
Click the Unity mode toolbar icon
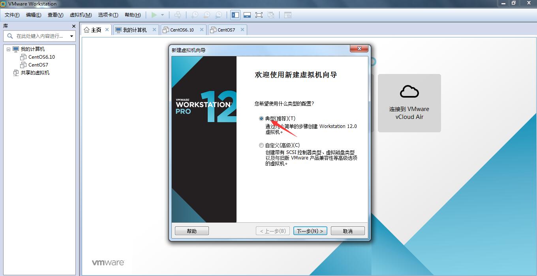point(271,15)
